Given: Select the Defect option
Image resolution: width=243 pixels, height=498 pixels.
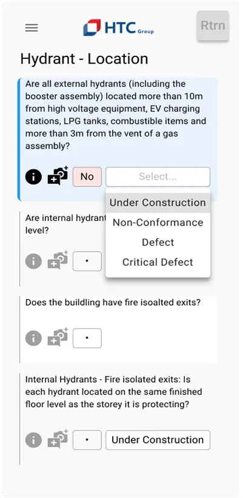Looking at the screenshot, I should coord(158,243).
